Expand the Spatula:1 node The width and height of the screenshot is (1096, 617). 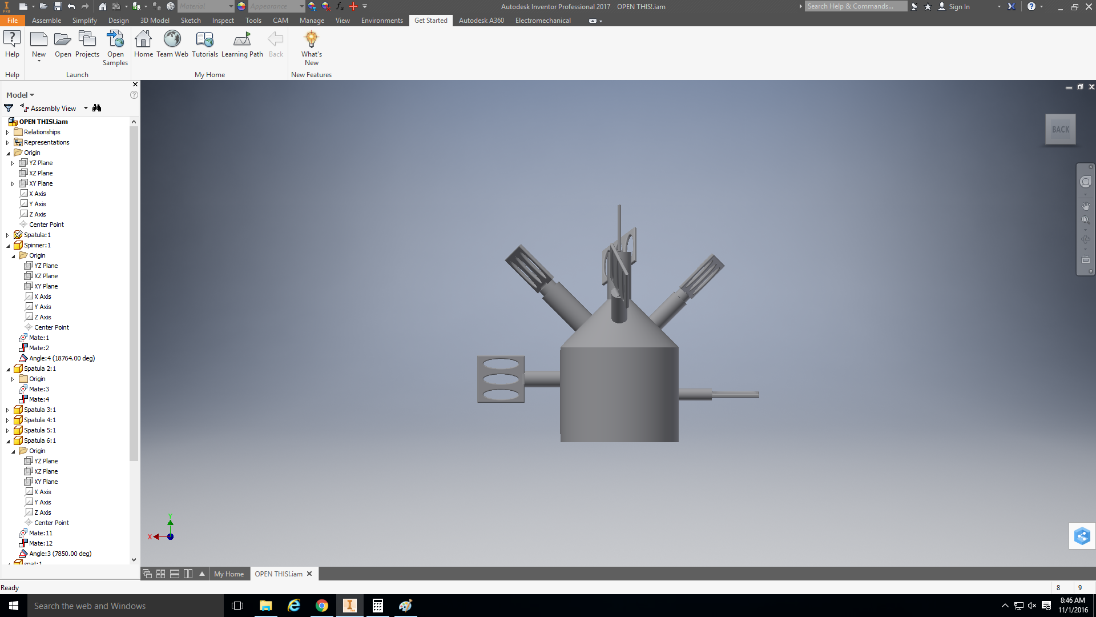pyautogui.click(x=7, y=235)
